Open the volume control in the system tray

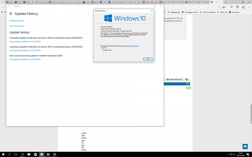click(234, 154)
